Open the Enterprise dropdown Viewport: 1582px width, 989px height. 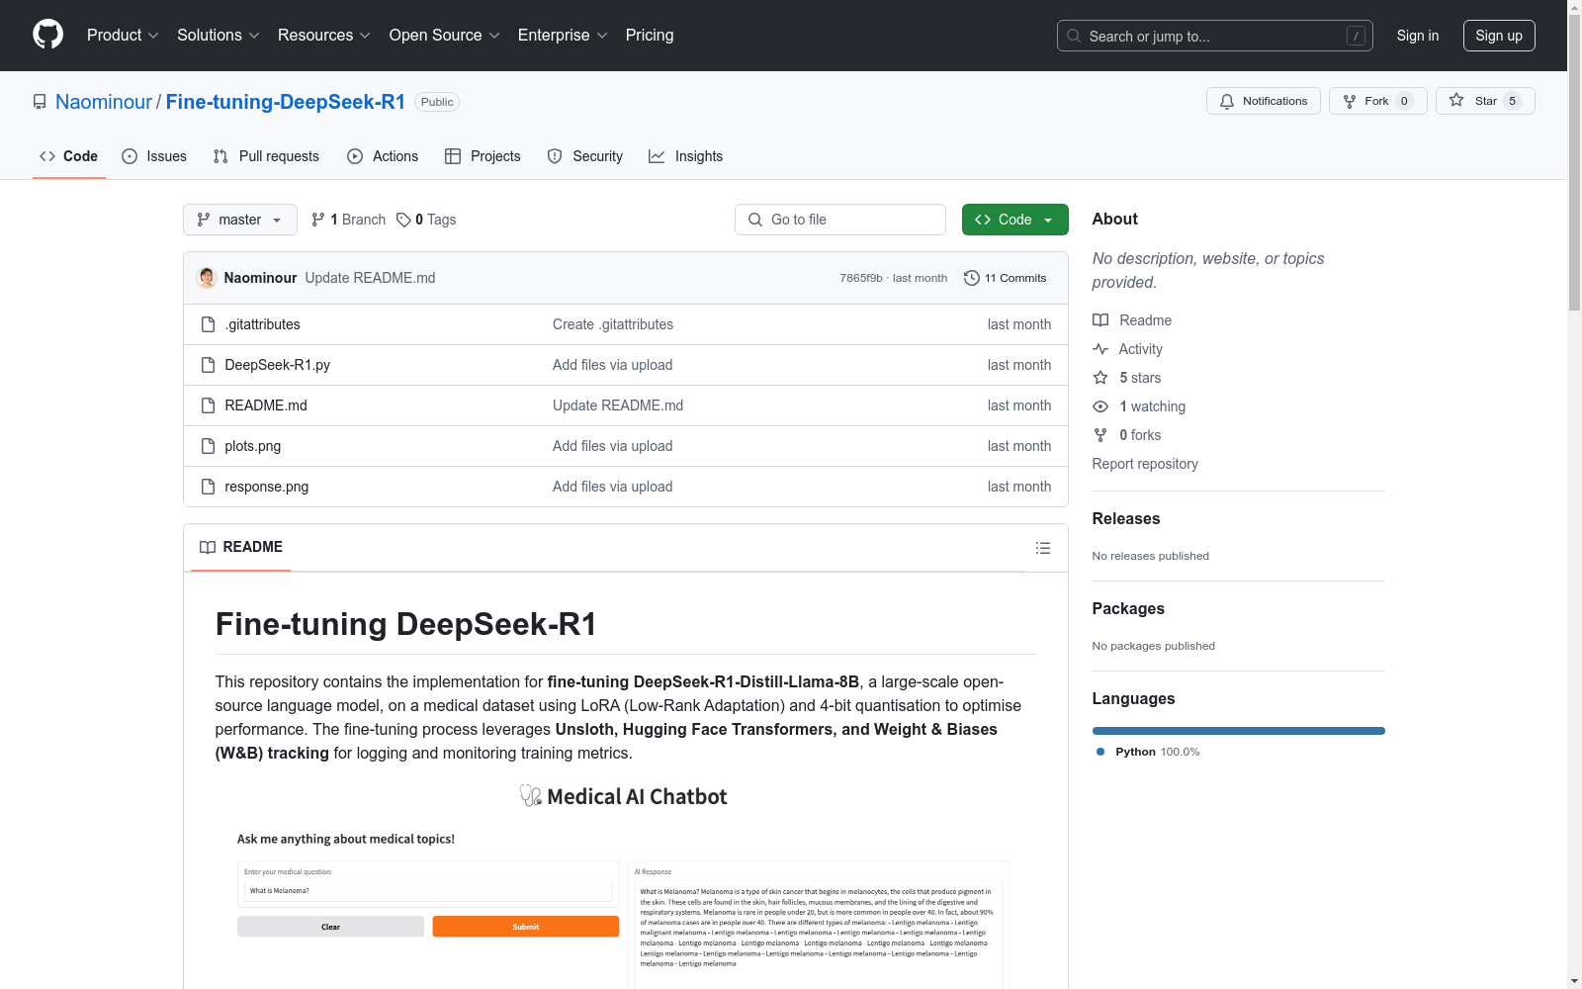coord(563,35)
